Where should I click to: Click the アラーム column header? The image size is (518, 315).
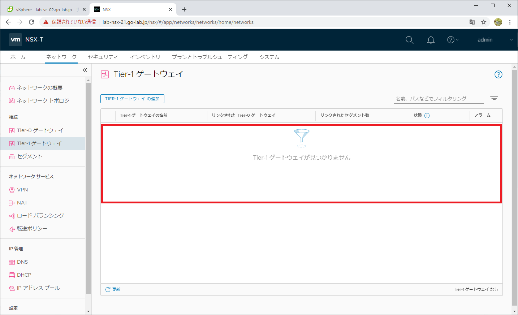pyautogui.click(x=482, y=115)
